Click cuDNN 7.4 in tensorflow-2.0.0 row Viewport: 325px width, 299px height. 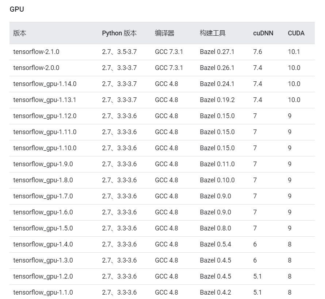(x=257, y=68)
